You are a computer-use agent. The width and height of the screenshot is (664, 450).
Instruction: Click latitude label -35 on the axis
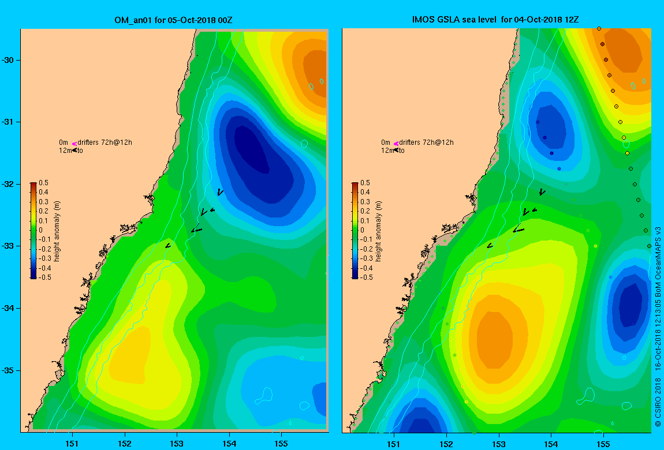pyautogui.click(x=8, y=370)
